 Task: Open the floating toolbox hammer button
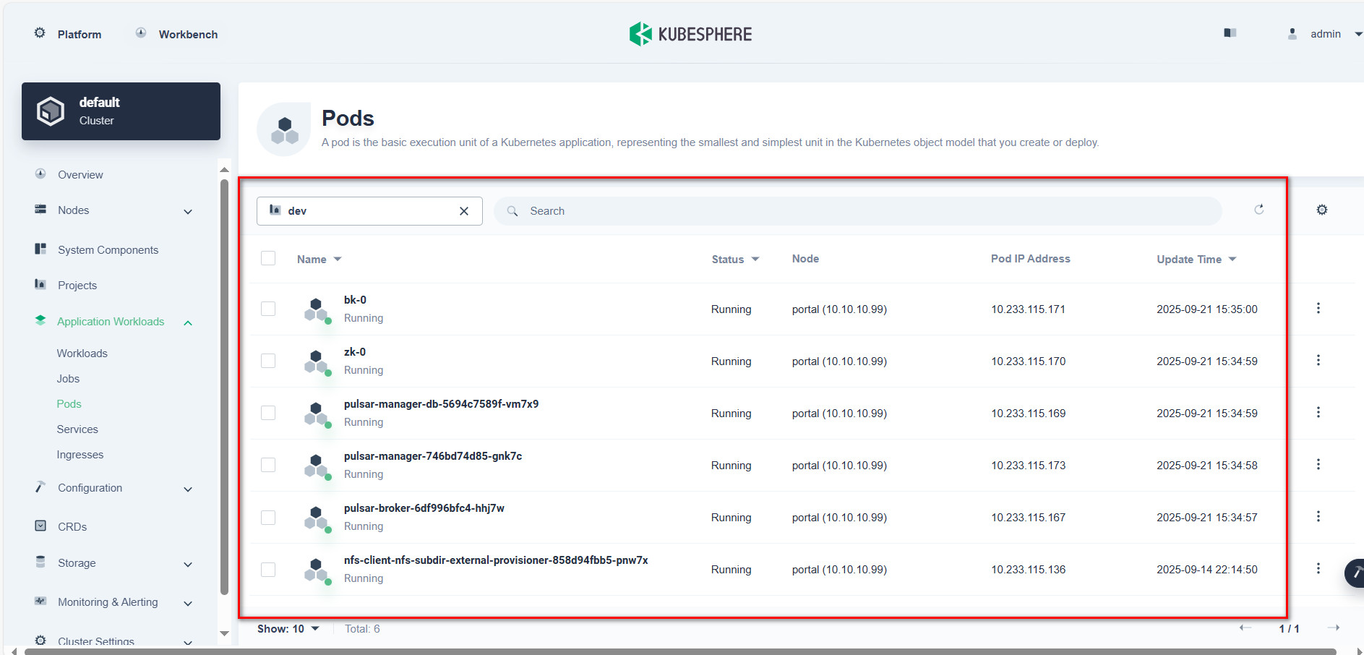tap(1355, 573)
